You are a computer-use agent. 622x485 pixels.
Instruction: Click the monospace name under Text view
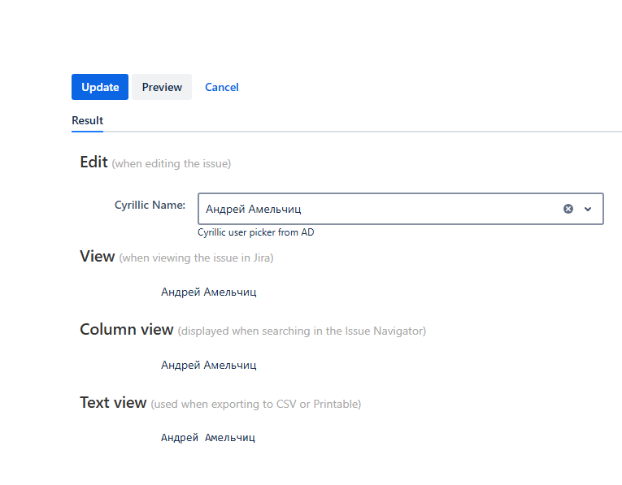coord(208,438)
